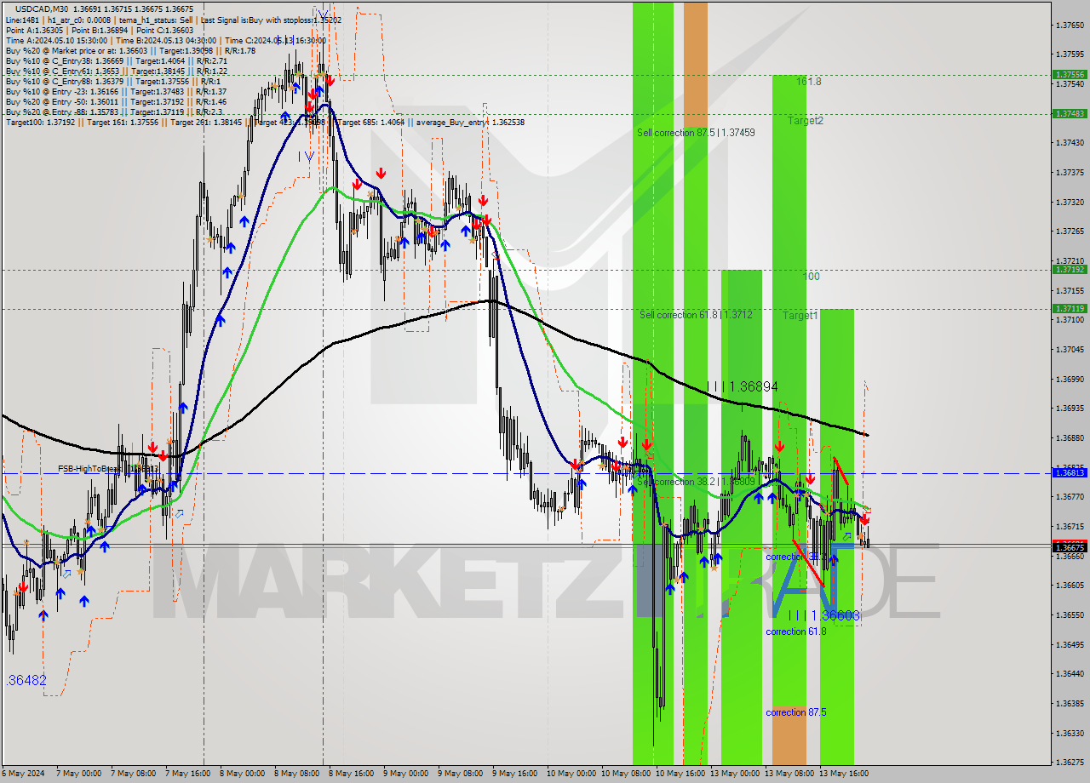Click the 'Buy %10 @ C_Entry61' info line
The image size is (1090, 783).
[116, 71]
